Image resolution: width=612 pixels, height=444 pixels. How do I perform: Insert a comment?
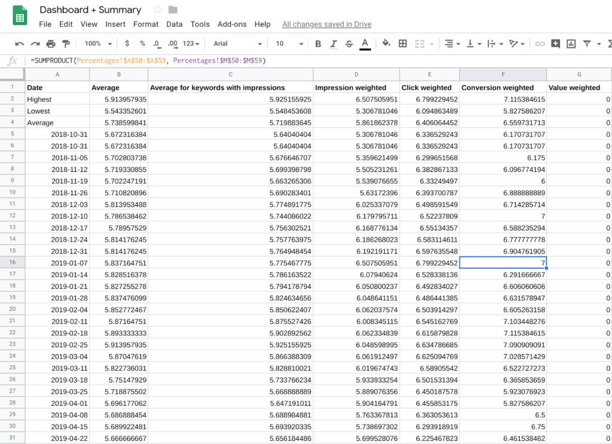coord(555,44)
